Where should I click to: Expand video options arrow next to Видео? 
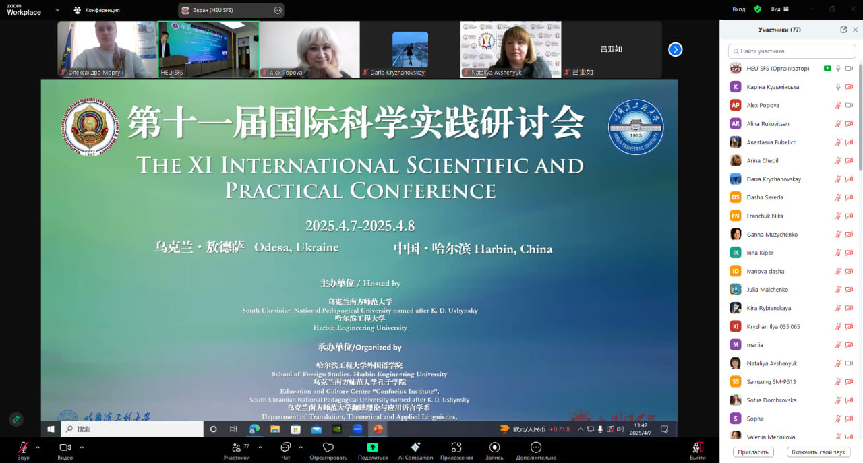[82, 447]
